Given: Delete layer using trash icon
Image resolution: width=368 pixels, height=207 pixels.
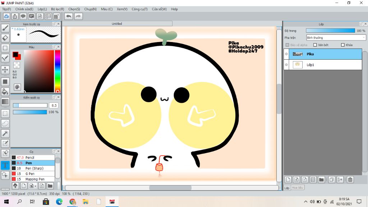Looking at the screenshot, I should (x=350, y=179).
